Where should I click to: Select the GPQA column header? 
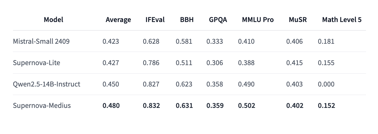tap(218, 20)
